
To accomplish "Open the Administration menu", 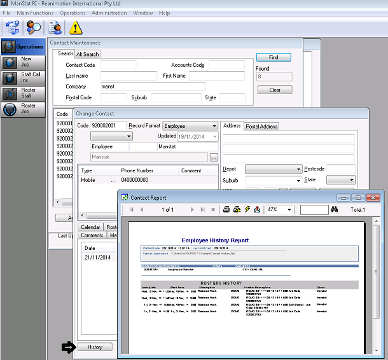I will click(109, 13).
